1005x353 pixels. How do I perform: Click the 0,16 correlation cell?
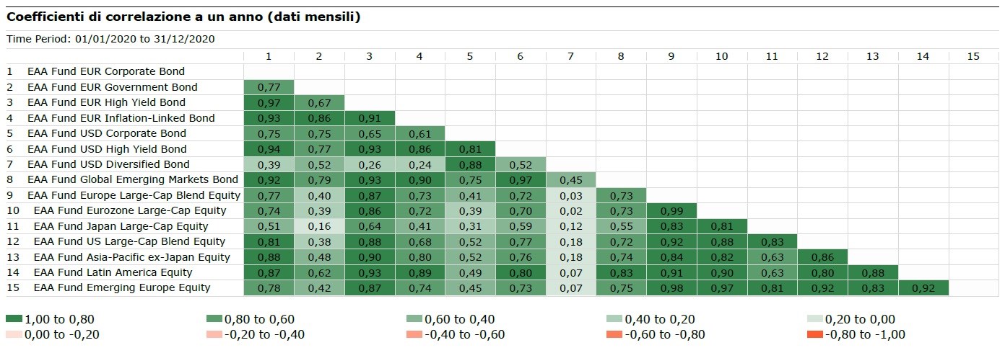pos(319,226)
